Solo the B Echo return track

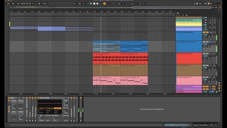(x=211, y=89)
